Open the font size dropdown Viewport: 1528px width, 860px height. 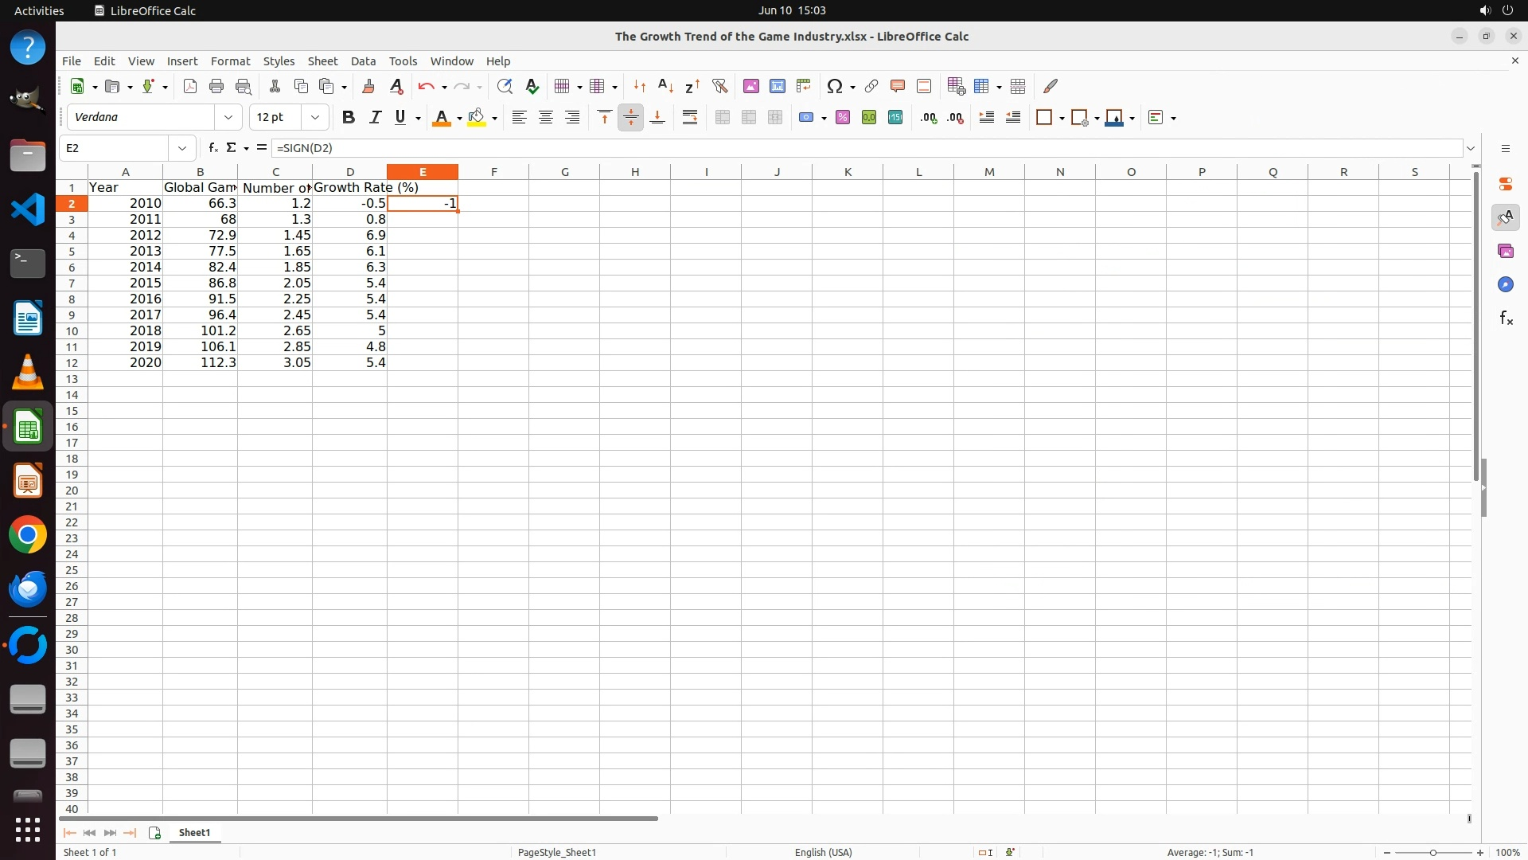(x=315, y=118)
